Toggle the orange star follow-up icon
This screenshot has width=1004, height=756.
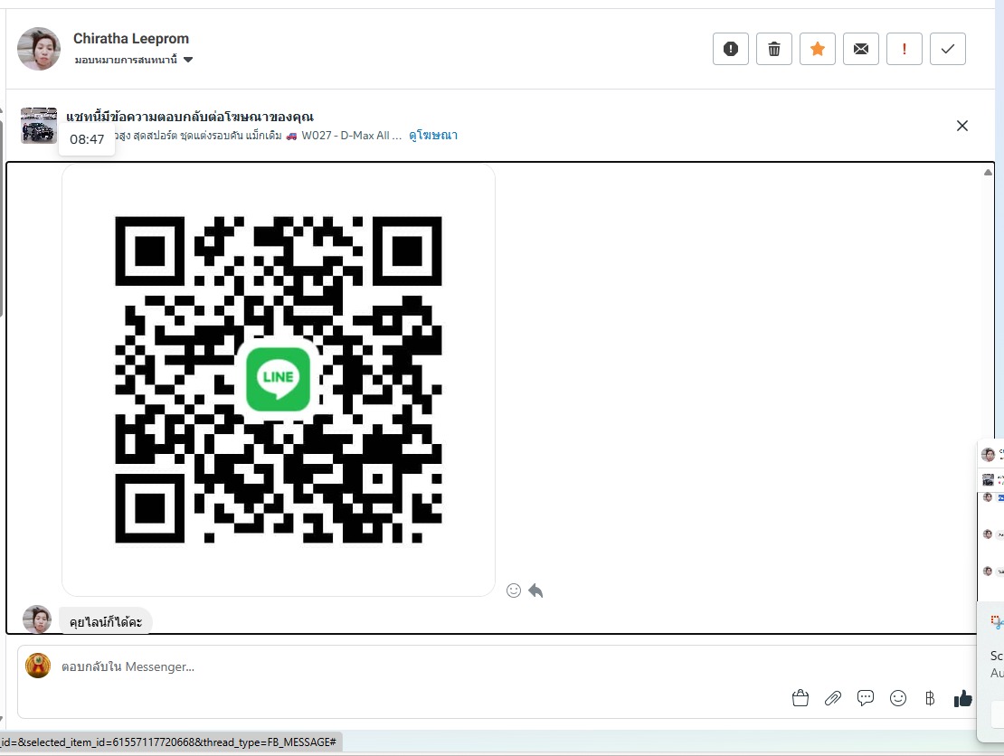pos(818,49)
